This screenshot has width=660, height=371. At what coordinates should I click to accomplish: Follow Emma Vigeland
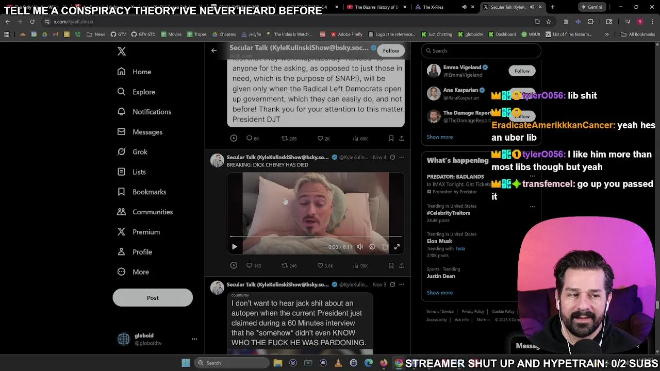coord(522,71)
